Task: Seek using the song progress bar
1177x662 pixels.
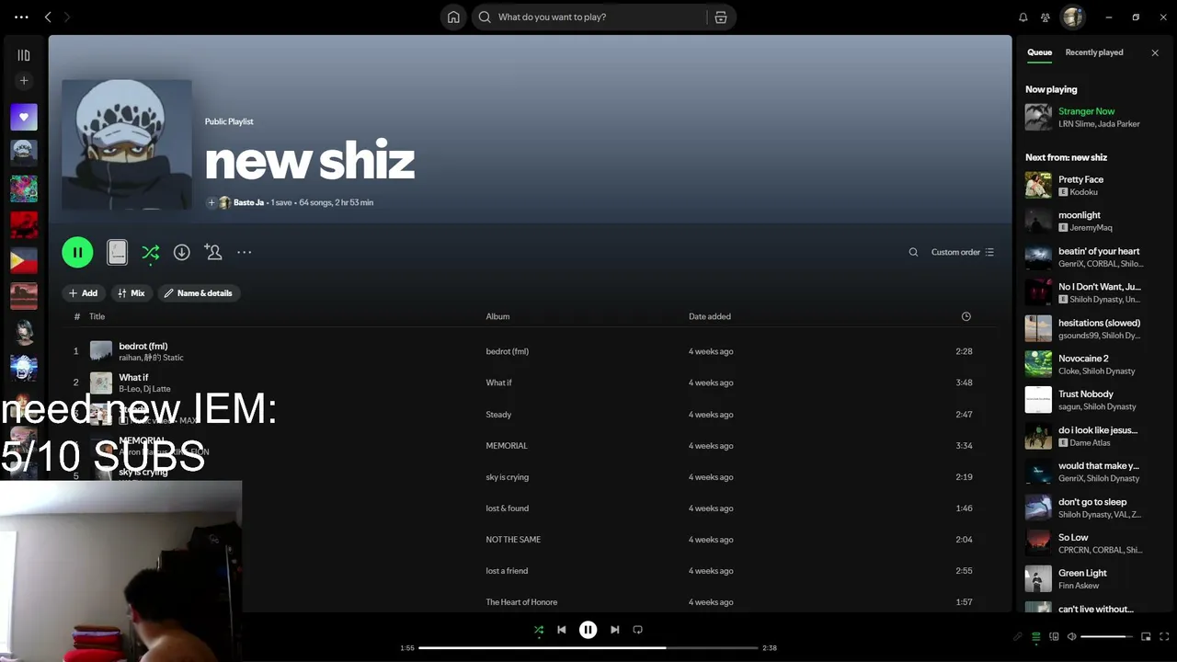Action: 588,647
